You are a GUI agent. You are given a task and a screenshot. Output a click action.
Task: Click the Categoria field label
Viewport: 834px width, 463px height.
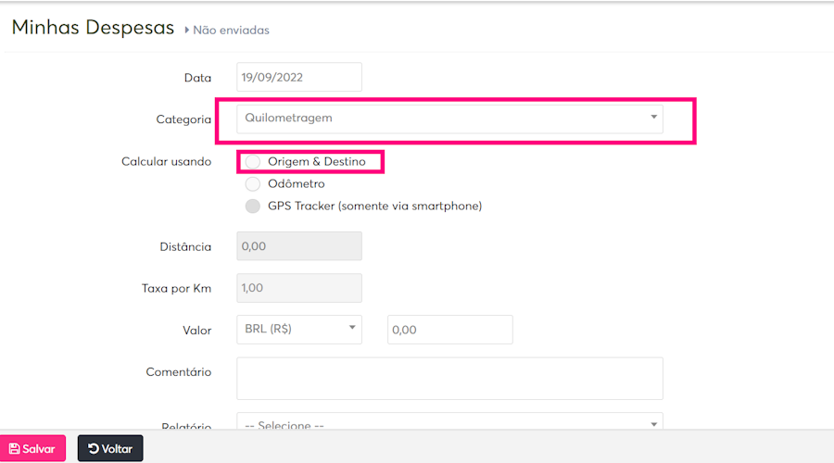coord(183,119)
